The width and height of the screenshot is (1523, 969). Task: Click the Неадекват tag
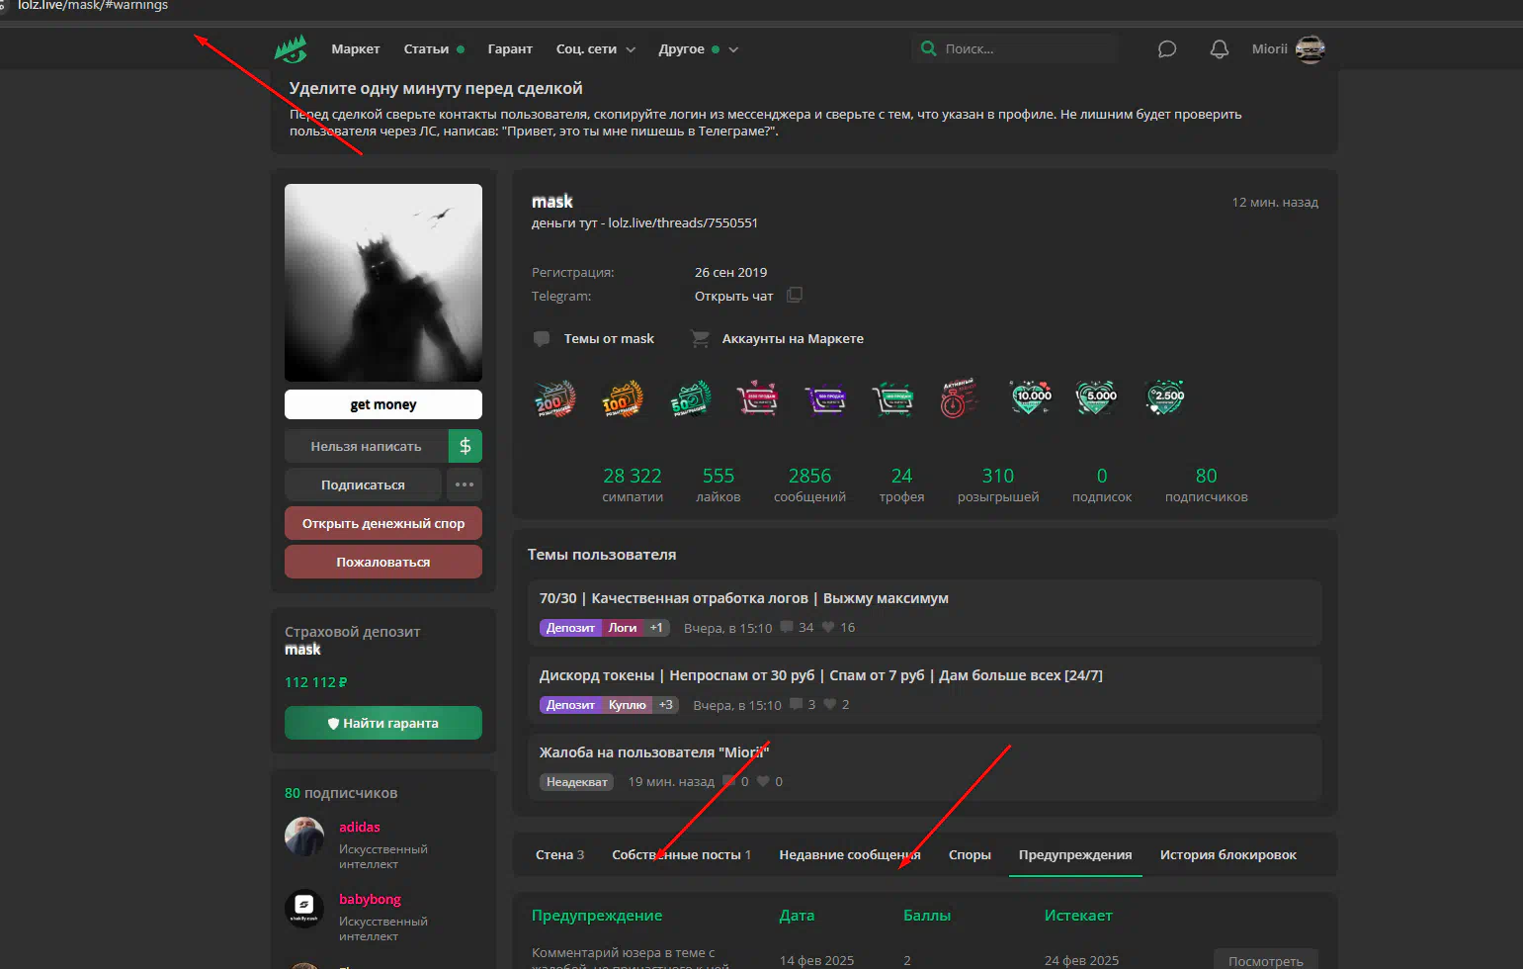click(x=577, y=782)
